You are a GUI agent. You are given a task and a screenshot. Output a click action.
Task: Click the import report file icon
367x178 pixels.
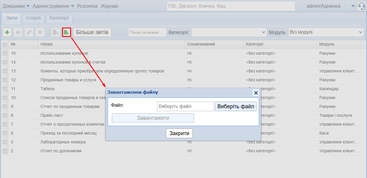tap(66, 32)
